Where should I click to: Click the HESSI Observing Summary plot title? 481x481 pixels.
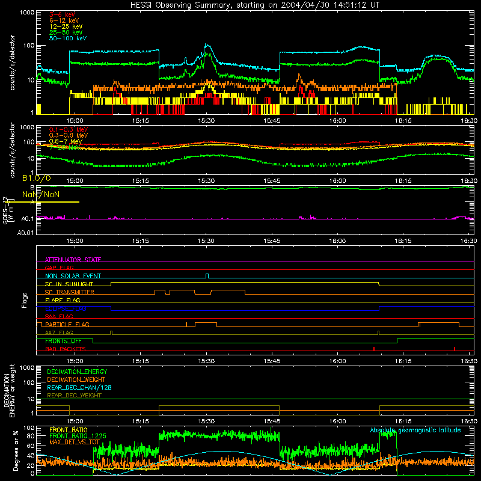[x=255, y=5]
